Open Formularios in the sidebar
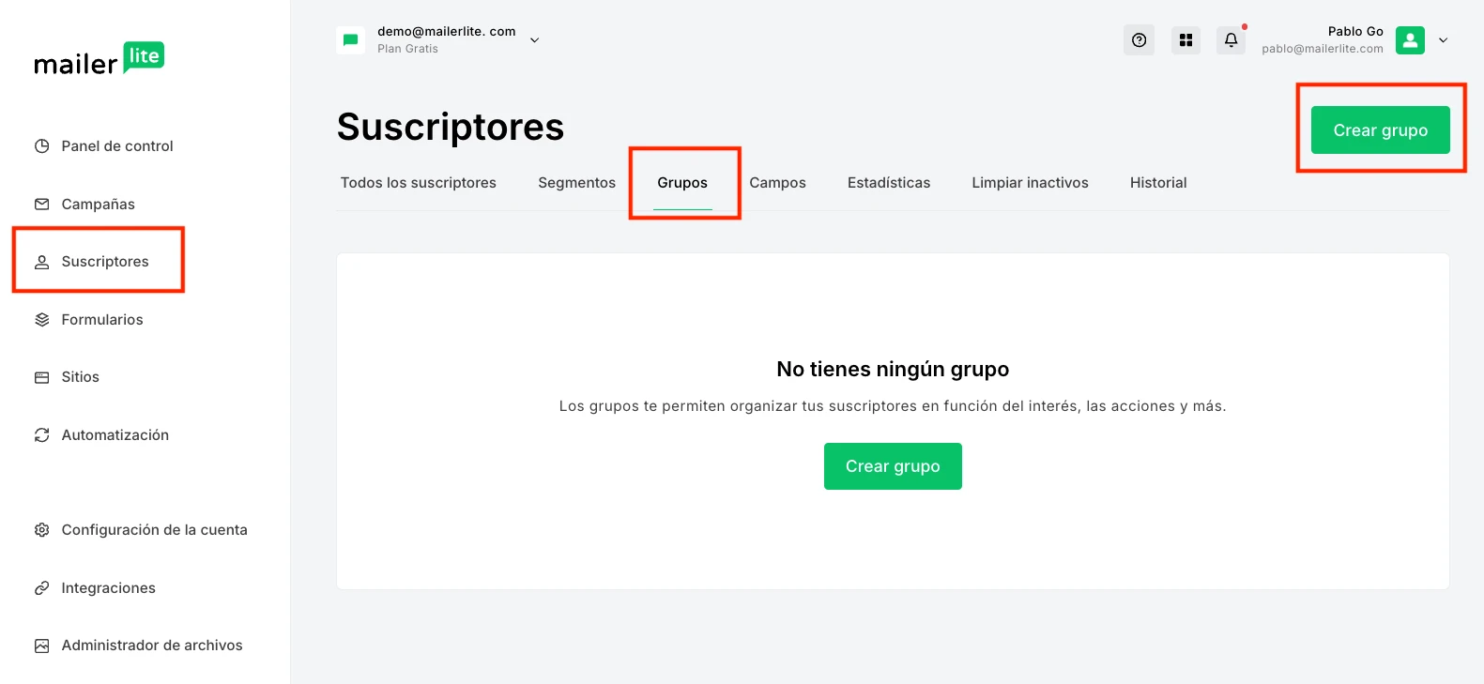1484x684 pixels. (101, 320)
